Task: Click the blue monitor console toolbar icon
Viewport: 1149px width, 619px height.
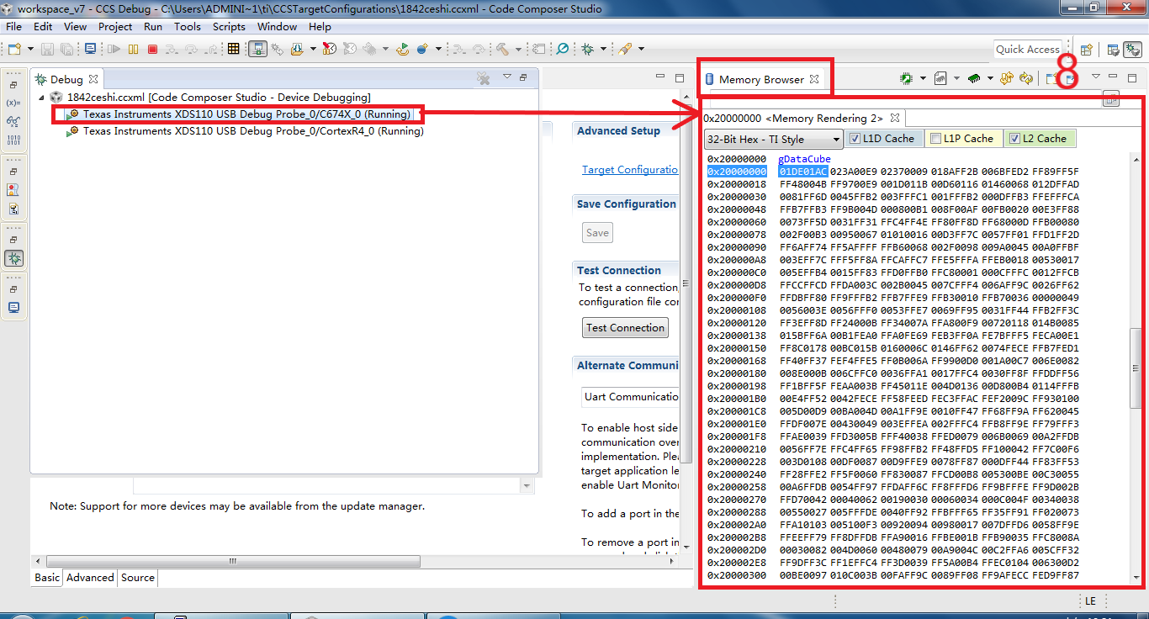Action: point(90,49)
